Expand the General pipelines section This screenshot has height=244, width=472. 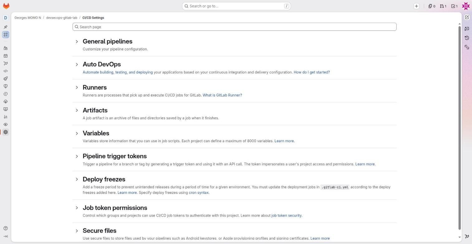tap(77, 41)
